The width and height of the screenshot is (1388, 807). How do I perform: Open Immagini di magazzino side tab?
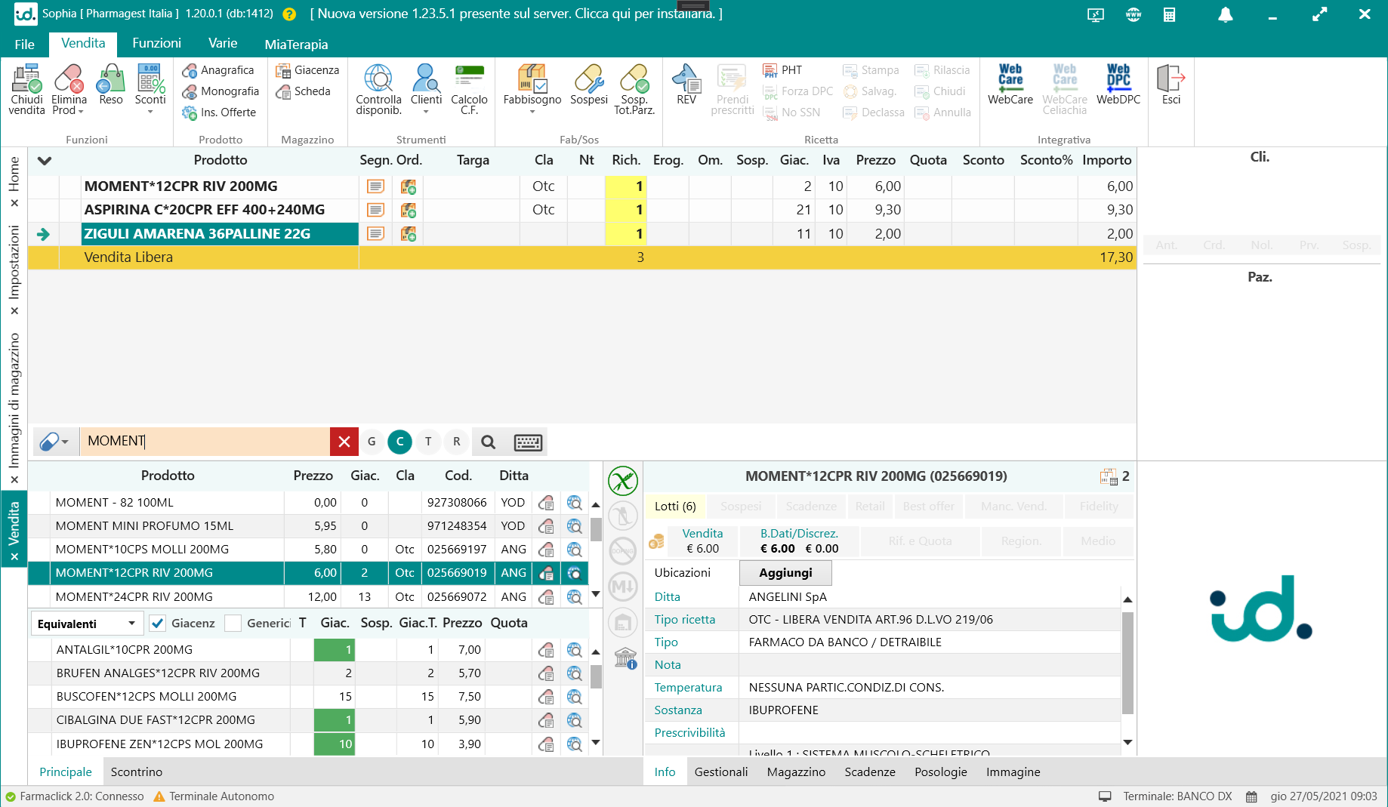(14, 400)
